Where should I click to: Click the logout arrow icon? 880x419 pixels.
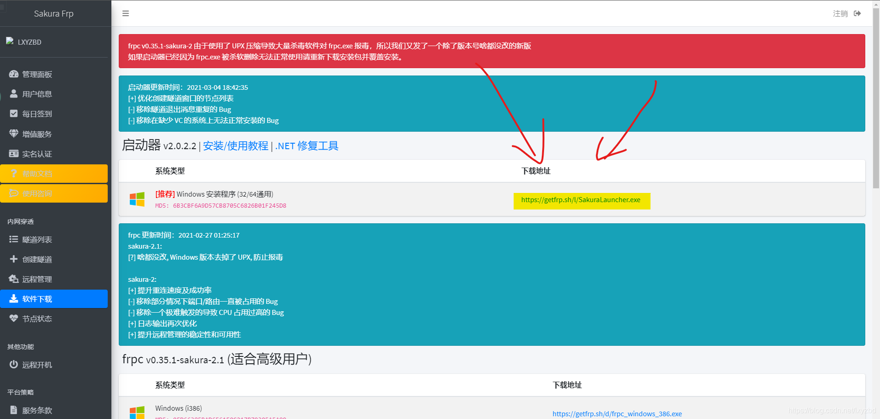857,13
